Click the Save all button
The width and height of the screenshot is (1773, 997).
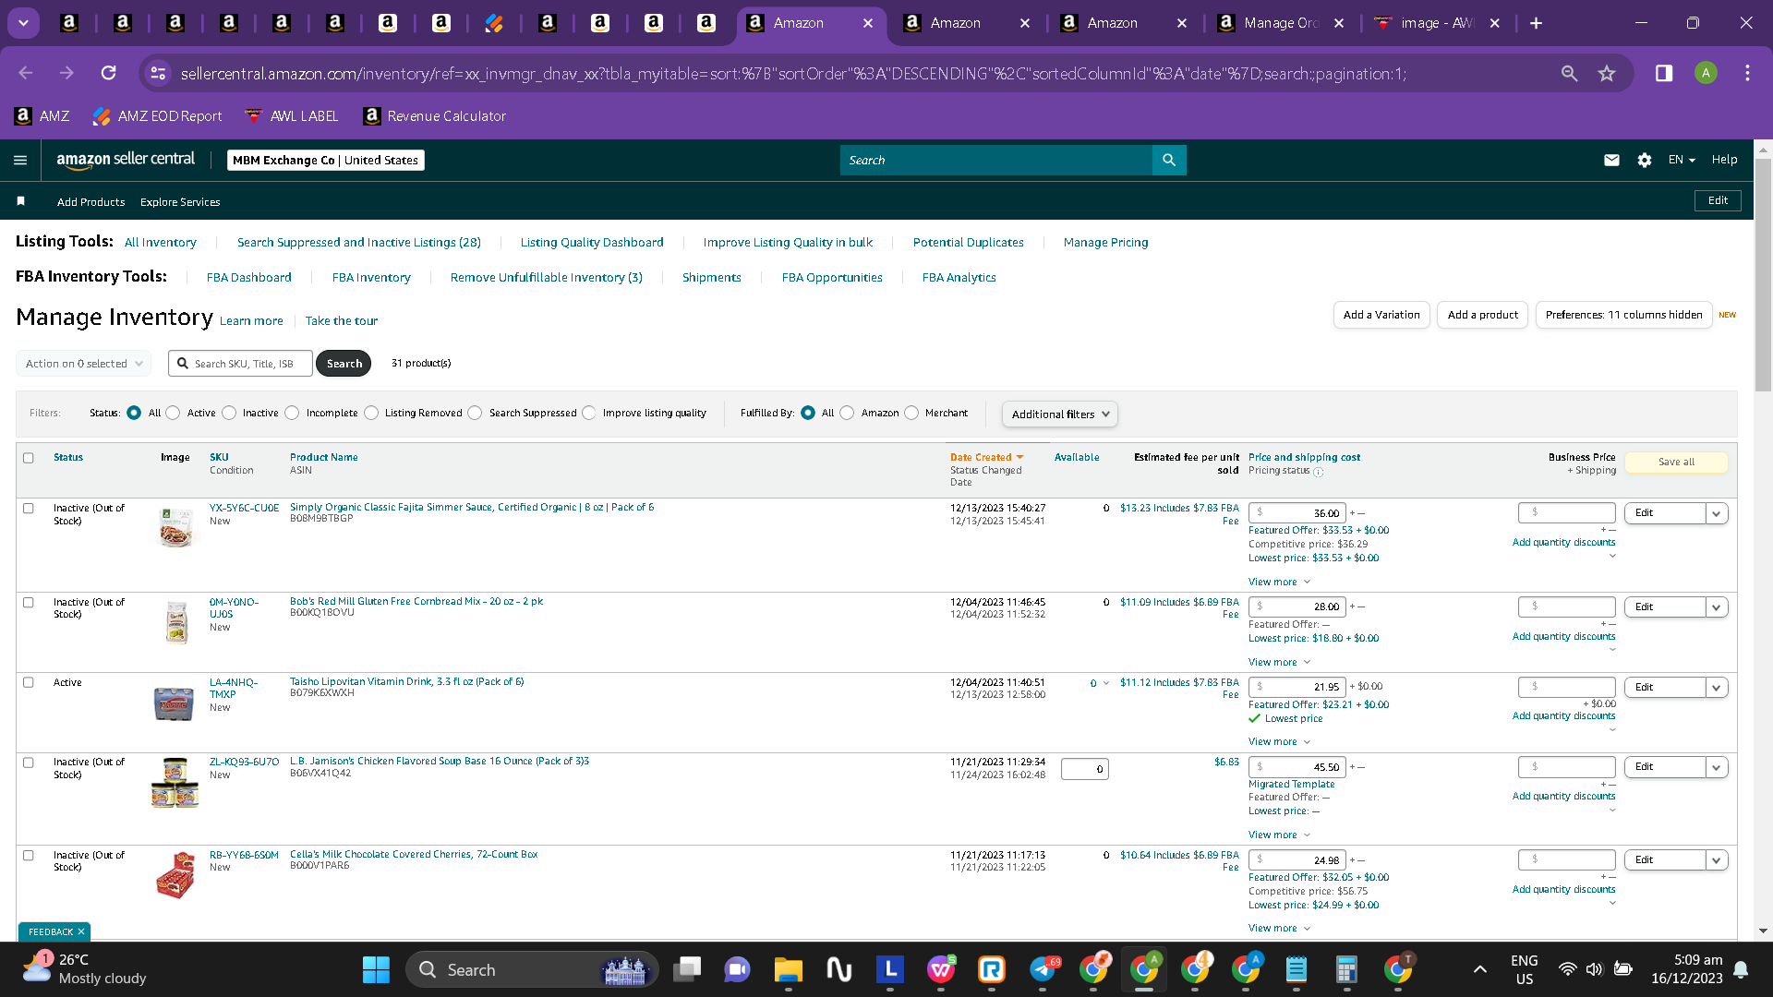tap(1676, 462)
